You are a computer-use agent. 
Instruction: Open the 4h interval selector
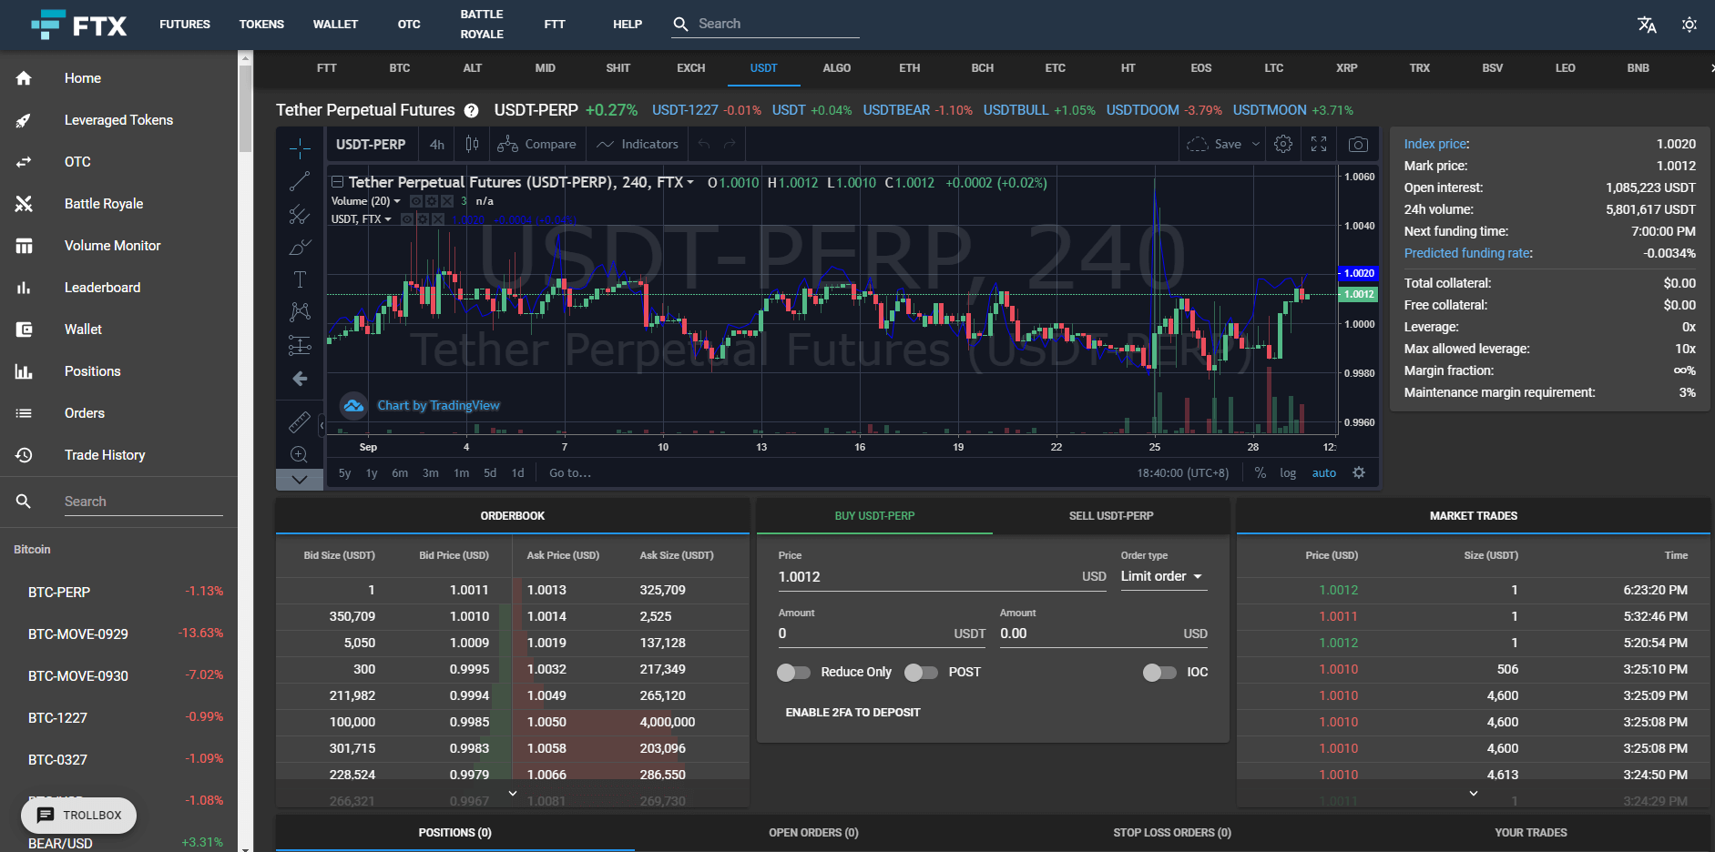click(437, 144)
